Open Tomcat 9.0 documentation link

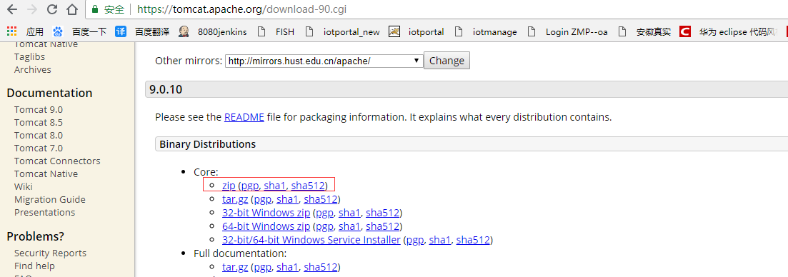[x=38, y=109]
